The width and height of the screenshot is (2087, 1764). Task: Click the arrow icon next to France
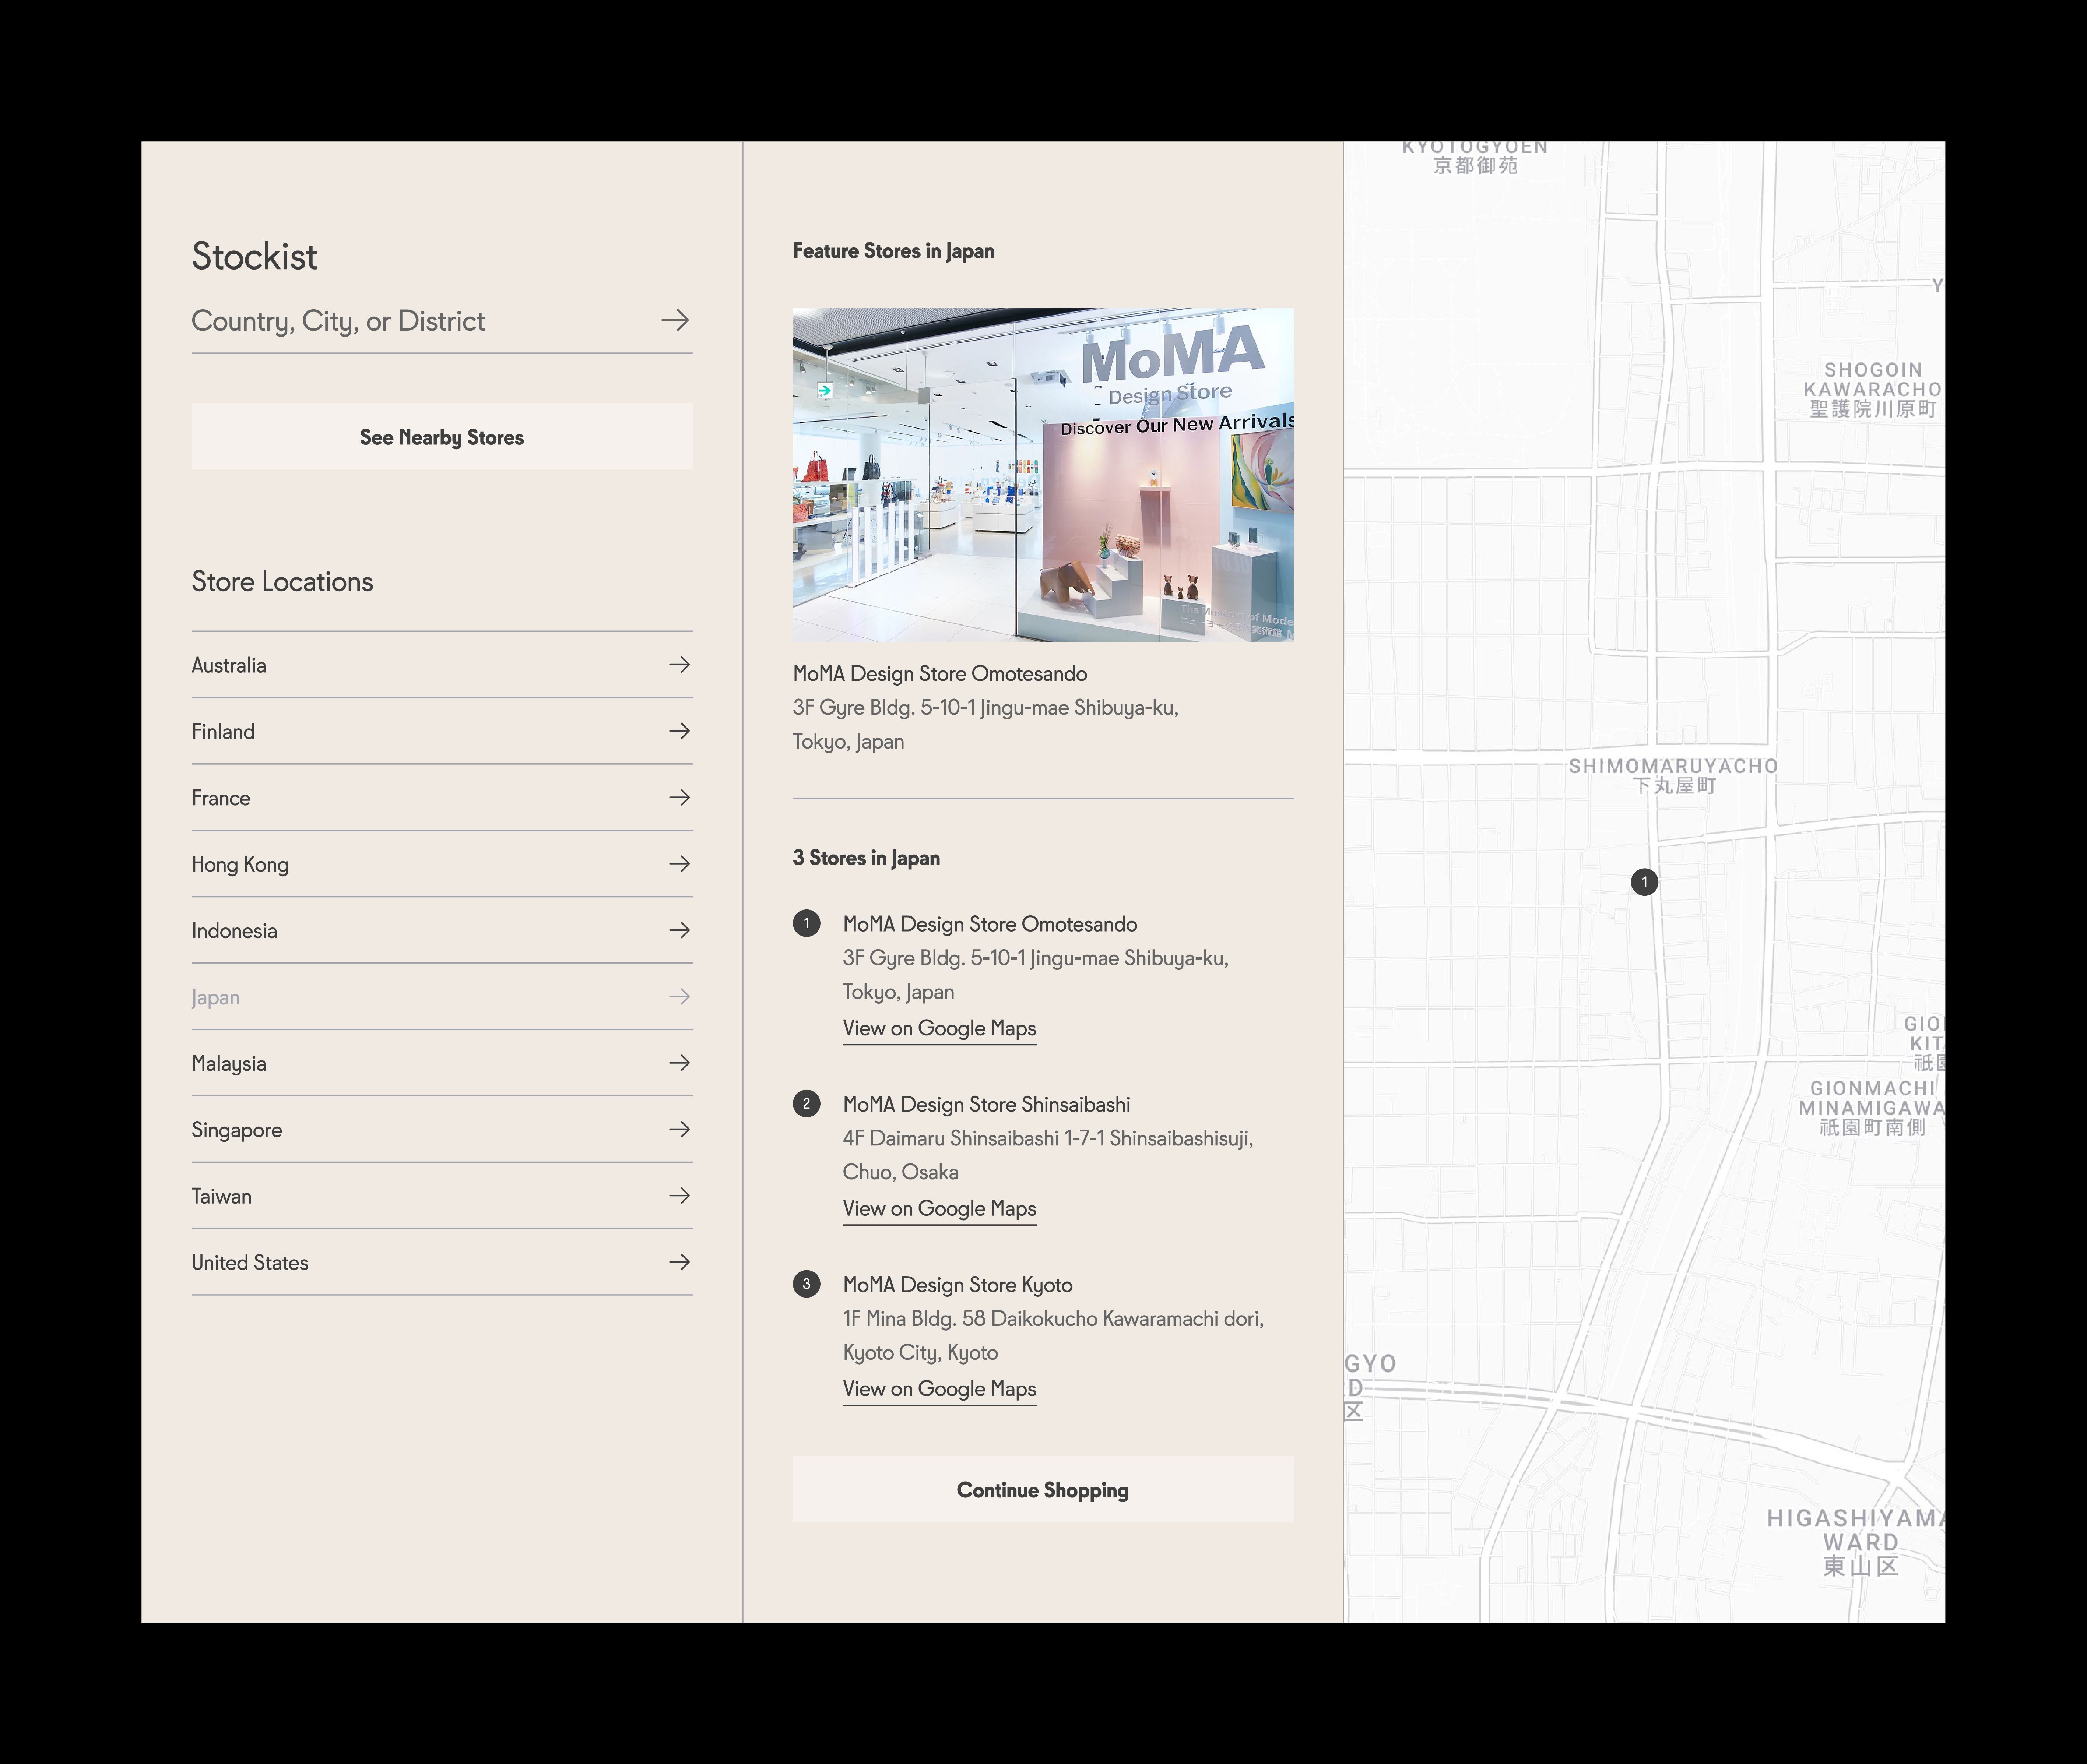click(x=680, y=797)
